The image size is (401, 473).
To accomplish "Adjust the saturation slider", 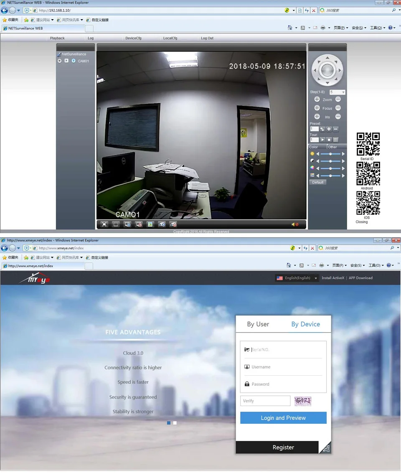I will click(x=330, y=168).
